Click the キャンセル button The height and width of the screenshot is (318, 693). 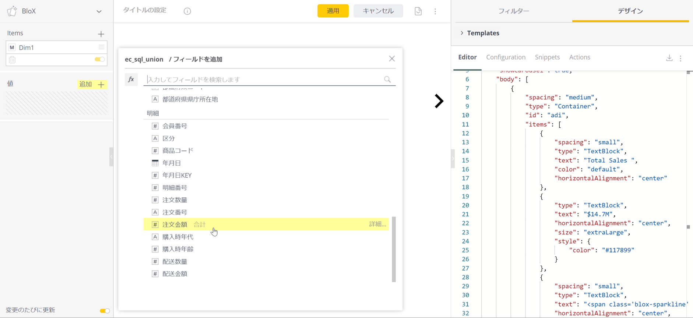point(378,11)
